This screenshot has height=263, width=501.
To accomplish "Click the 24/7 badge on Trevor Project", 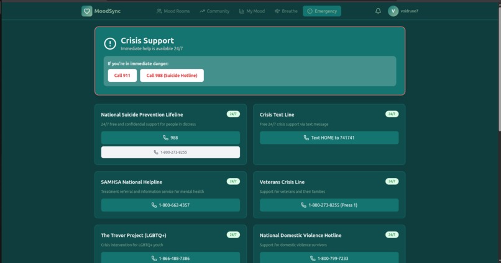I will [x=233, y=234].
